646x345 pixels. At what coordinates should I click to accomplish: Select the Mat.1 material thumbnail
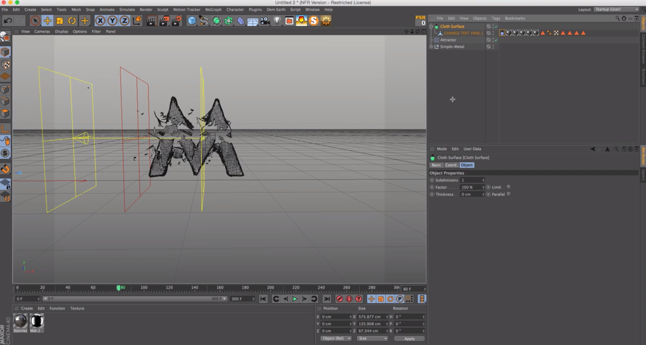click(37, 321)
